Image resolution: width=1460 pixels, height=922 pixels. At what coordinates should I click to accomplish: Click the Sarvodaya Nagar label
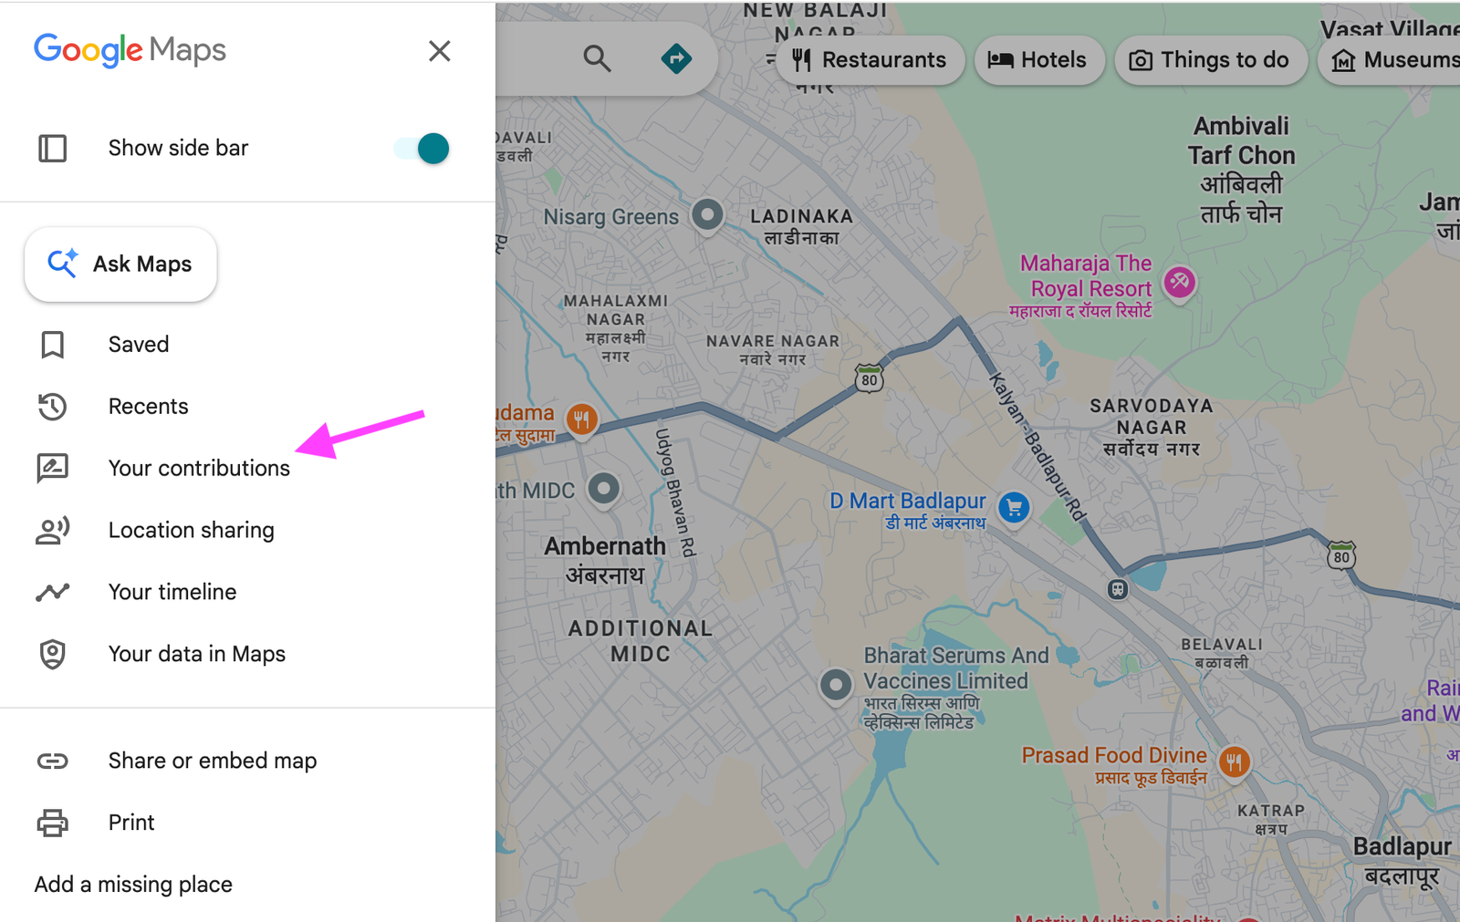click(x=1152, y=427)
